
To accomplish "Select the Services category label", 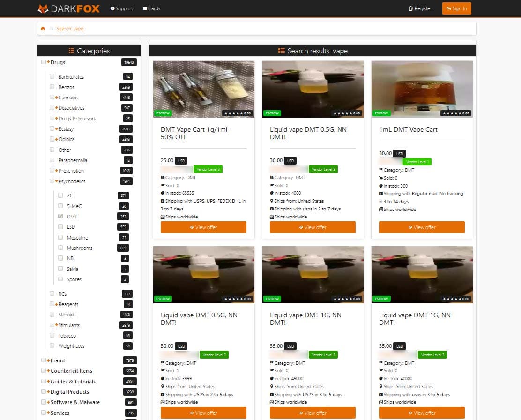I will pyautogui.click(x=60, y=413).
